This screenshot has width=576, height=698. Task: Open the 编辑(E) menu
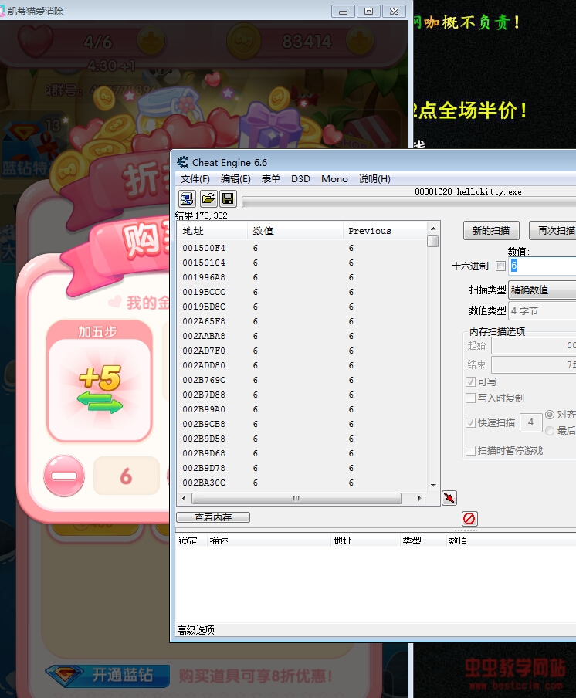(x=235, y=179)
